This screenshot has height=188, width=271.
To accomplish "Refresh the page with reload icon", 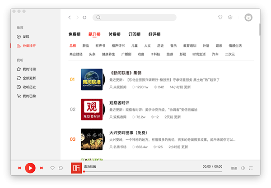I will tap(84, 18).
